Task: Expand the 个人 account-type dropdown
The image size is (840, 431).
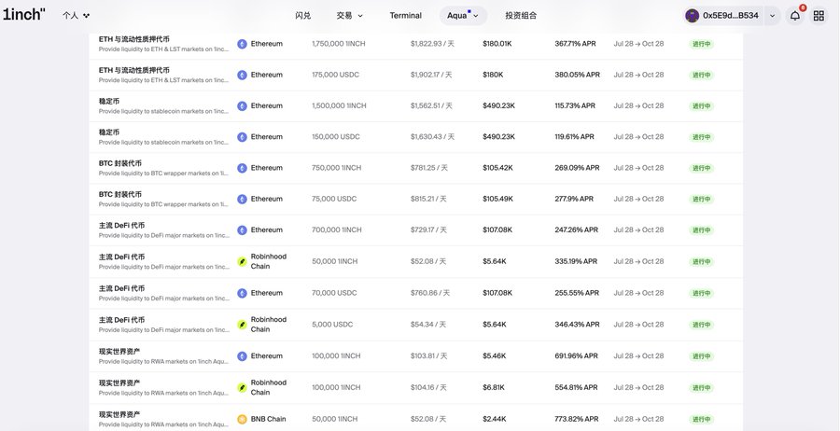Action: click(x=77, y=16)
